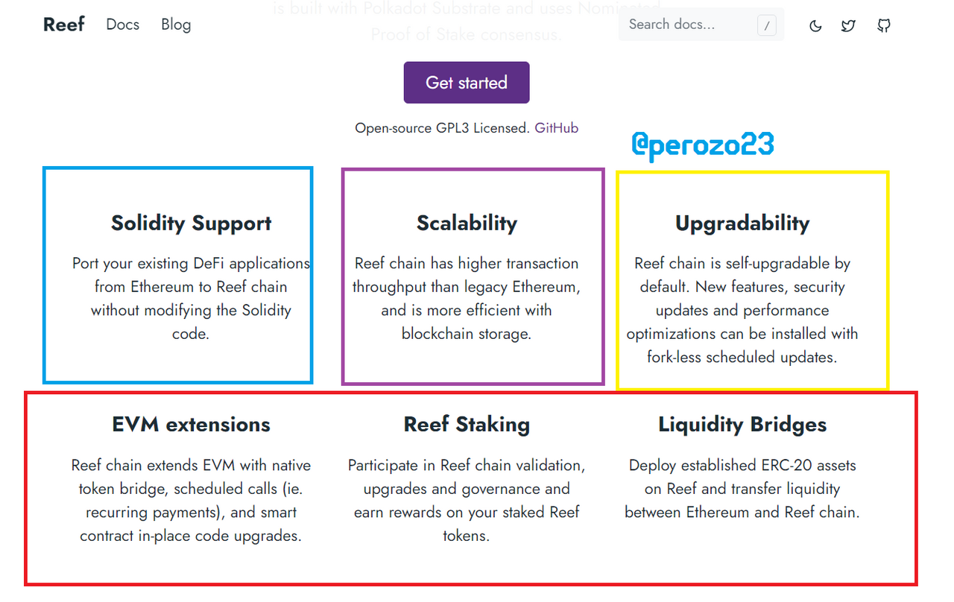Follow the GitHub text link below the button
Image resolution: width=954 pixels, height=602 pixels.
pyautogui.click(x=557, y=128)
